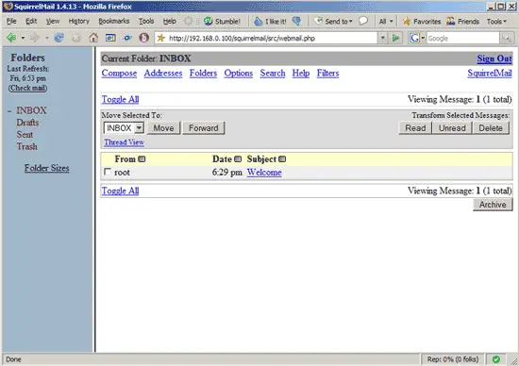Open the SquirrelMail Help link
This screenshot has width=519, height=366.
pyautogui.click(x=301, y=74)
